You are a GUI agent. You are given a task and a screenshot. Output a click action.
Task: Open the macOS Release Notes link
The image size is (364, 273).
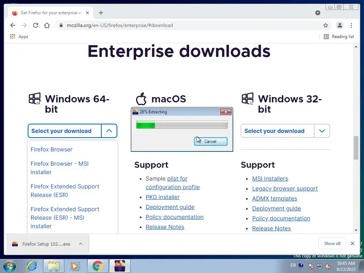(165, 227)
